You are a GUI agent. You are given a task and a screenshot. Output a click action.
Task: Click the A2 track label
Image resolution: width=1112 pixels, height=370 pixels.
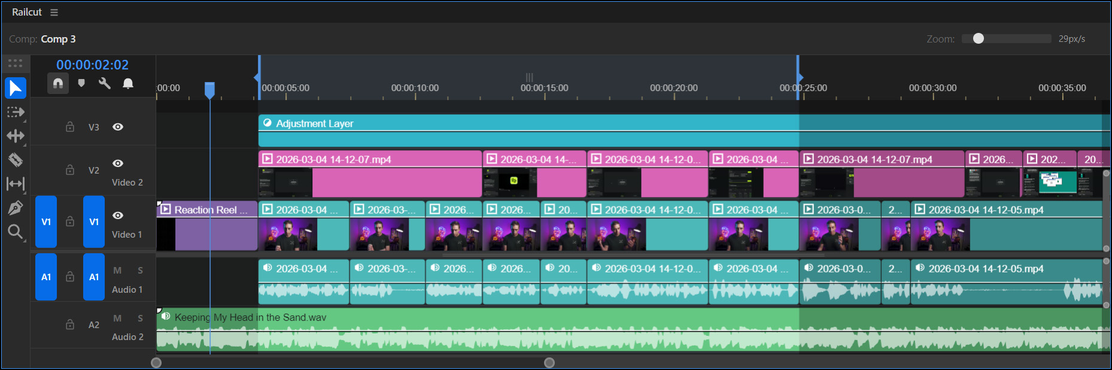coord(94,324)
